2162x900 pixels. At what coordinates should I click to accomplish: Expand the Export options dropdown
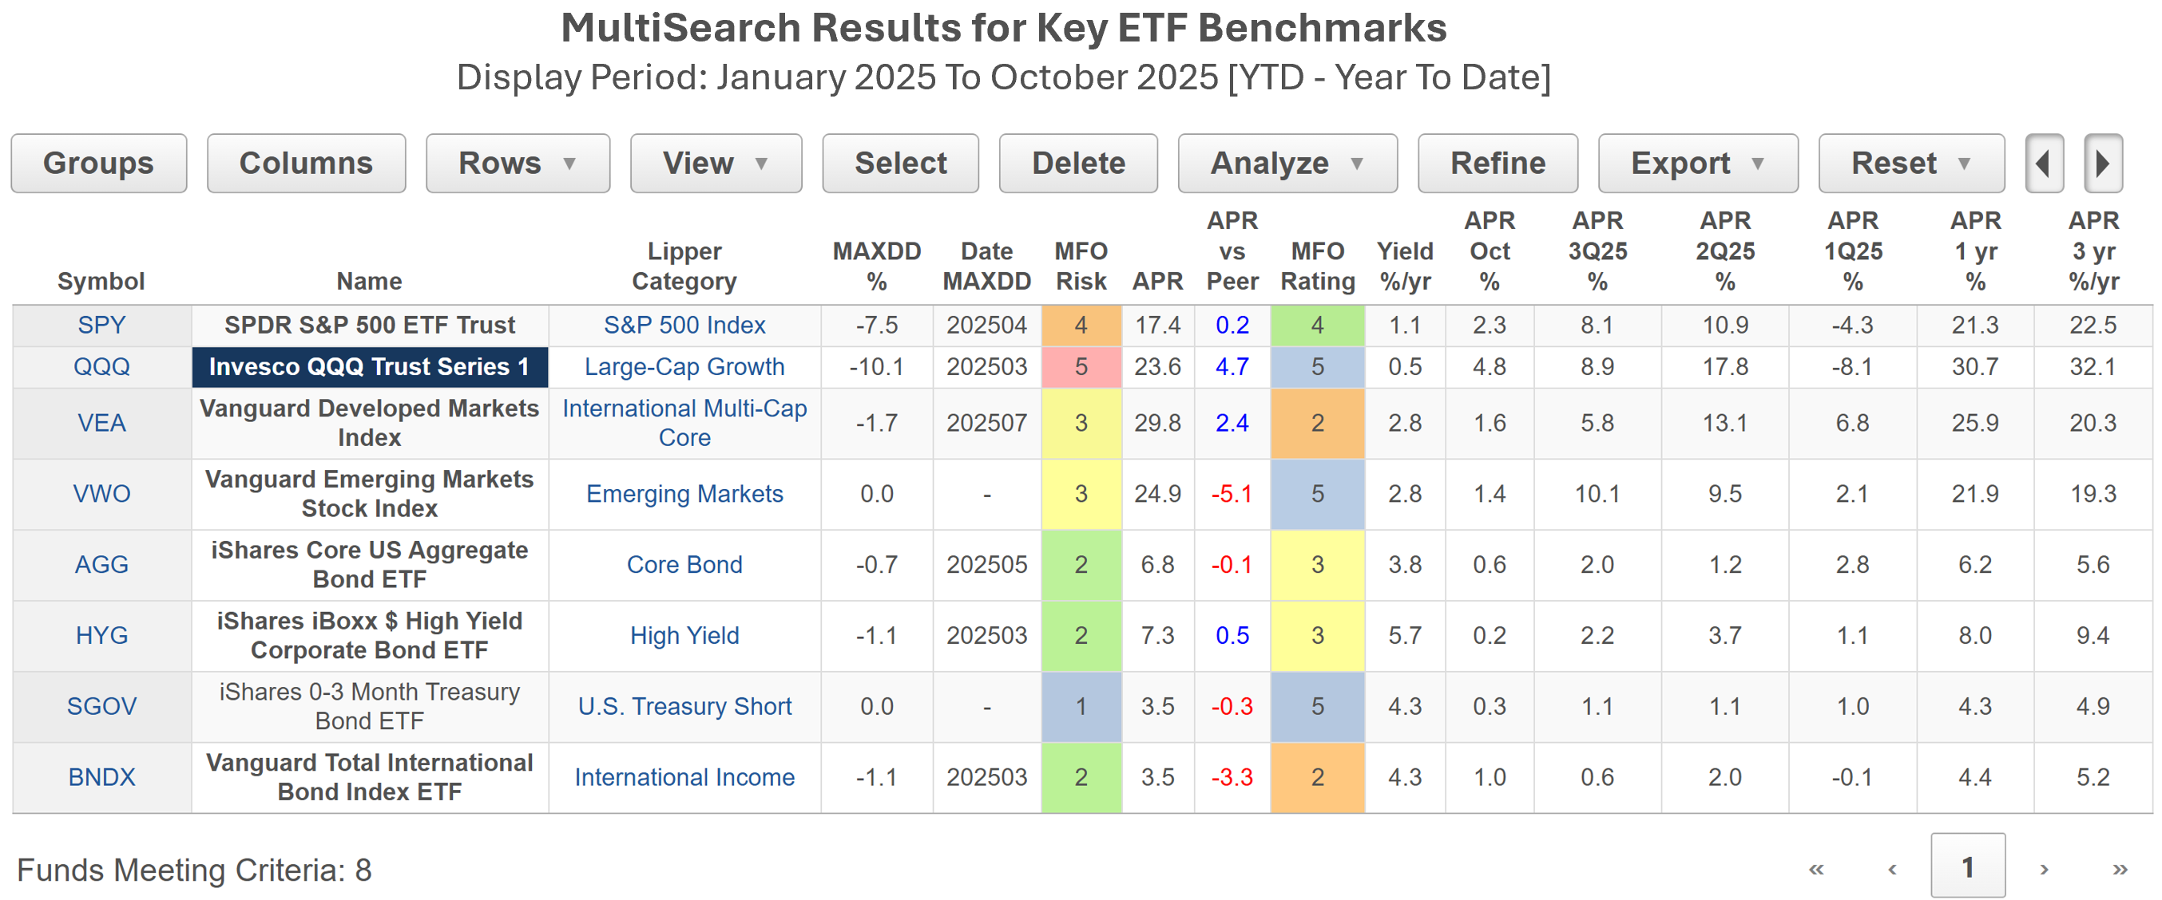coord(1697,164)
